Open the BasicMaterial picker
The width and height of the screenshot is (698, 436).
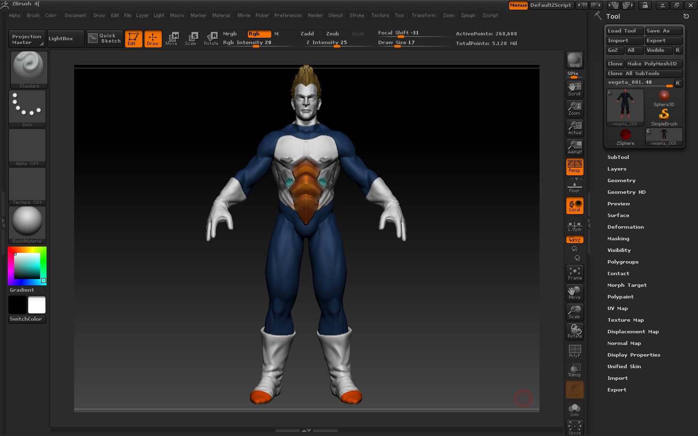point(27,225)
